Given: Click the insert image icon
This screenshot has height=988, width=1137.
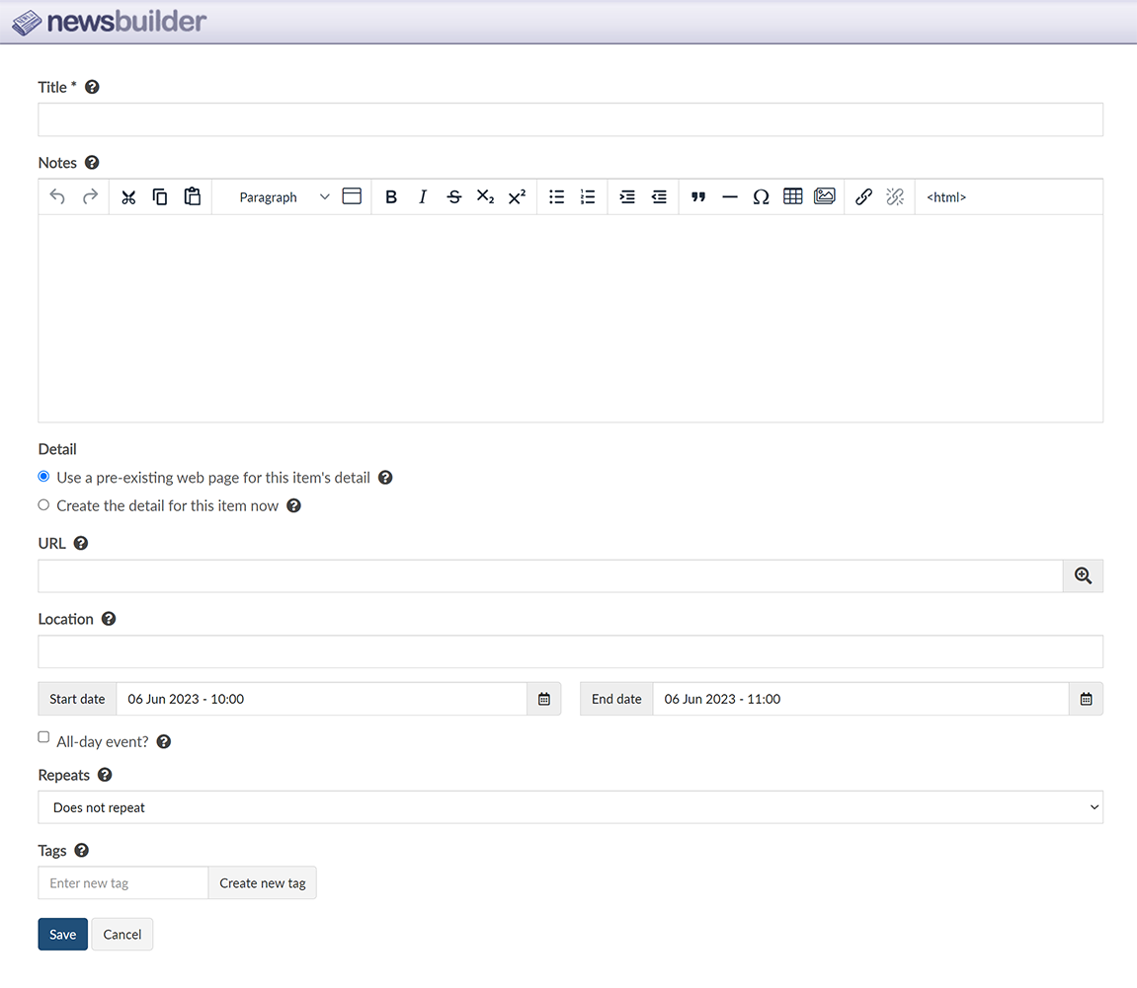Looking at the screenshot, I should [824, 196].
